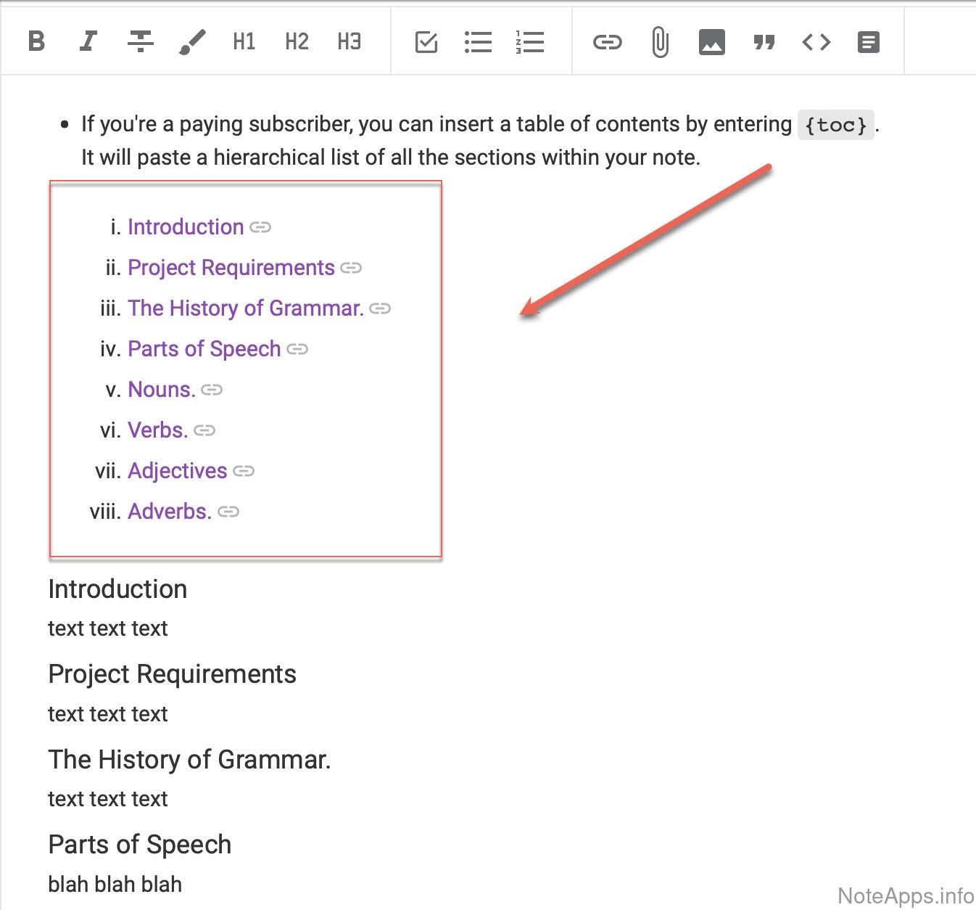Insert a code block
976x910 pixels.
tap(816, 42)
